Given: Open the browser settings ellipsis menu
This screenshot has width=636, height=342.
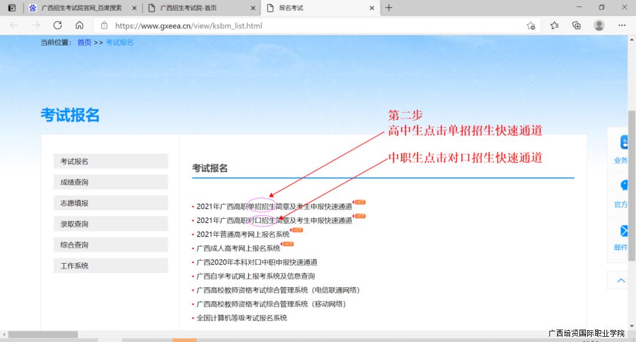Looking at the screenshot, I should pos(622,25).
